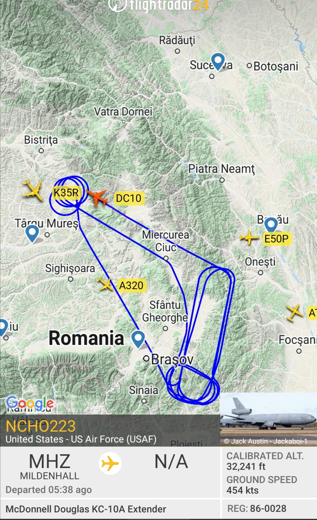Select the yellow A320 aircraft icon
317x520 pixels.
pos(106,284)
